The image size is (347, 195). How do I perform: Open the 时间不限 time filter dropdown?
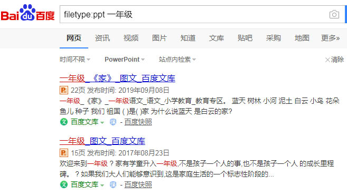pyautogui.click(x=75, y=60)
